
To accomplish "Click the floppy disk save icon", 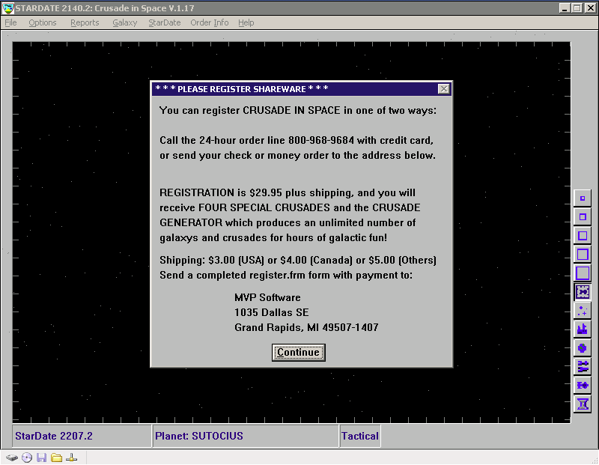I will [x=42, y=458].
